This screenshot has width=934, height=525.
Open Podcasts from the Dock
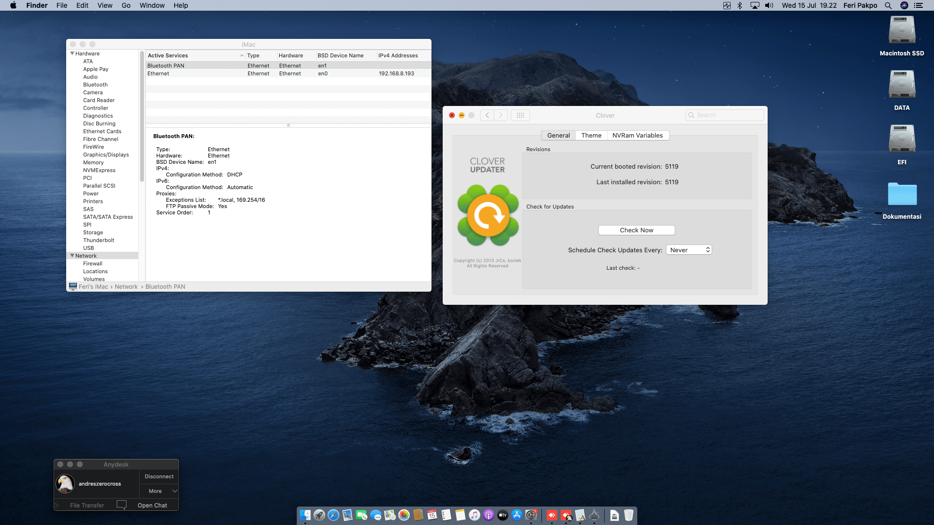[x=488, y=515]
